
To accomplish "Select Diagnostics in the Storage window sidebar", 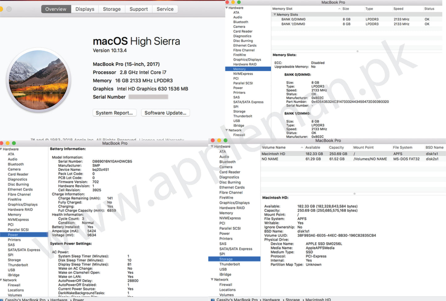I will click(229, 177).
